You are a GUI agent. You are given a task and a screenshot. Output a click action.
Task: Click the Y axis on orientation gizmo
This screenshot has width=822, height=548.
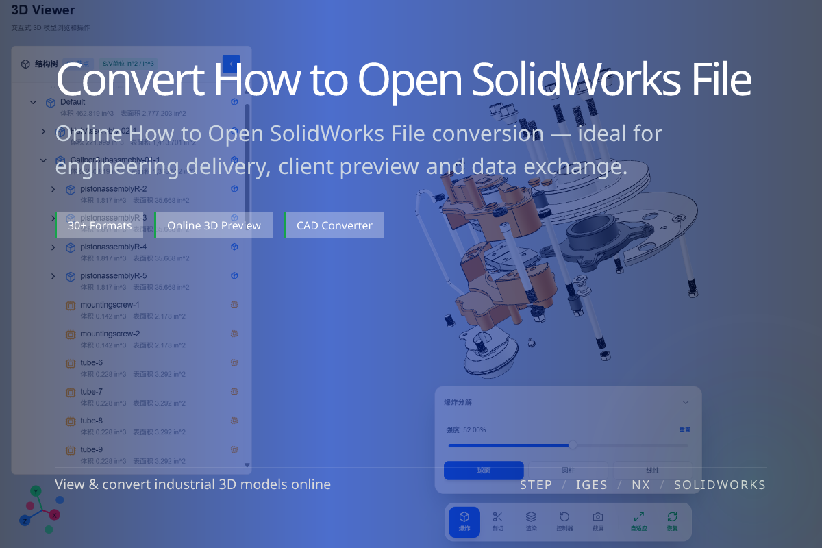36,491
